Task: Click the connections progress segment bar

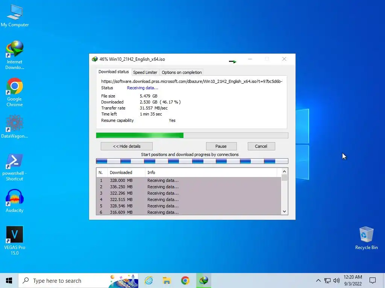Action: [192, 161]
